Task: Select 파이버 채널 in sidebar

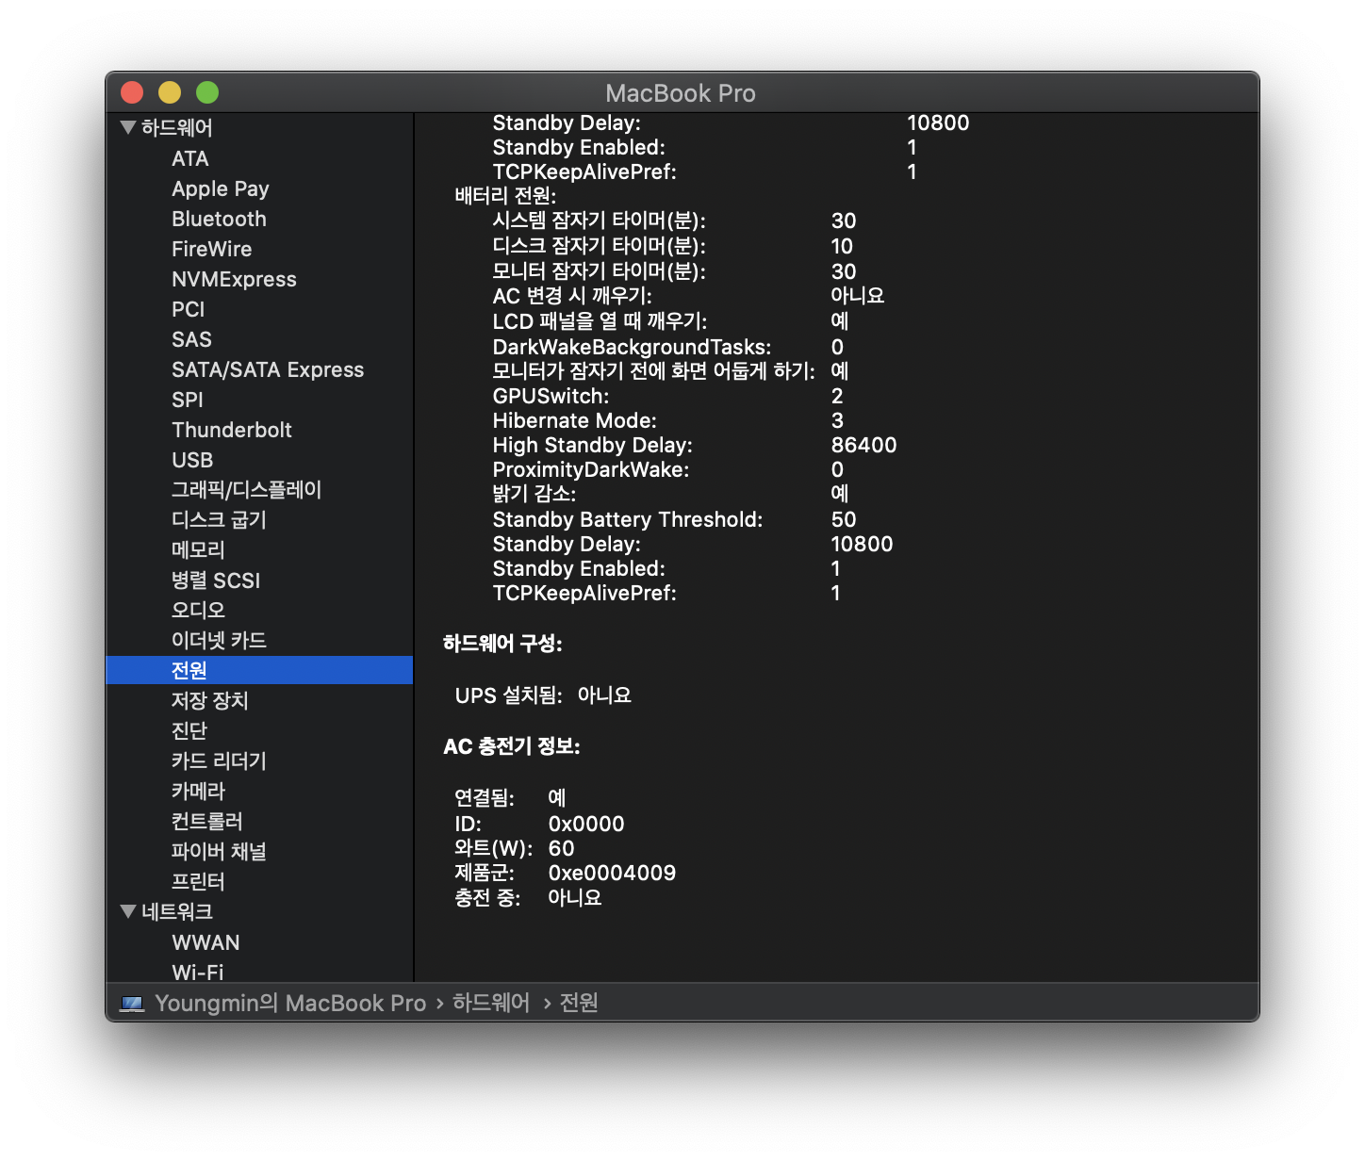Action: [220, 852]
